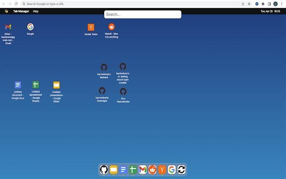
Task: Click the Google Slides icon in the dock
Action: click(114, 170)
